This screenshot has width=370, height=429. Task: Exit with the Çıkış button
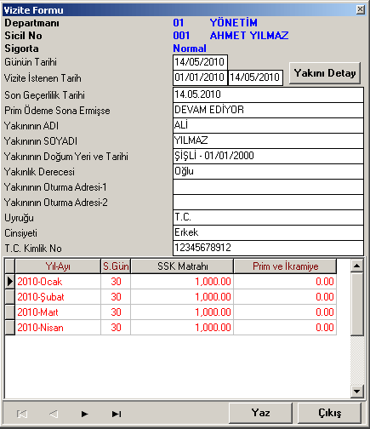(x=330, y=413)
